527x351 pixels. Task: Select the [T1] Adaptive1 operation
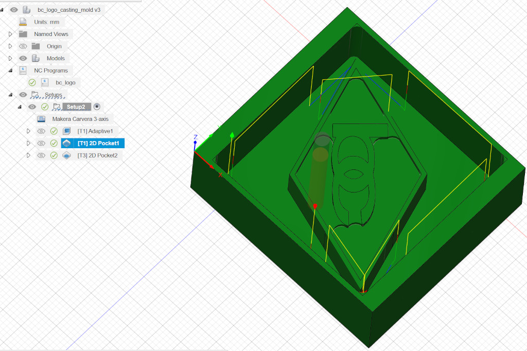click(95, 131)
